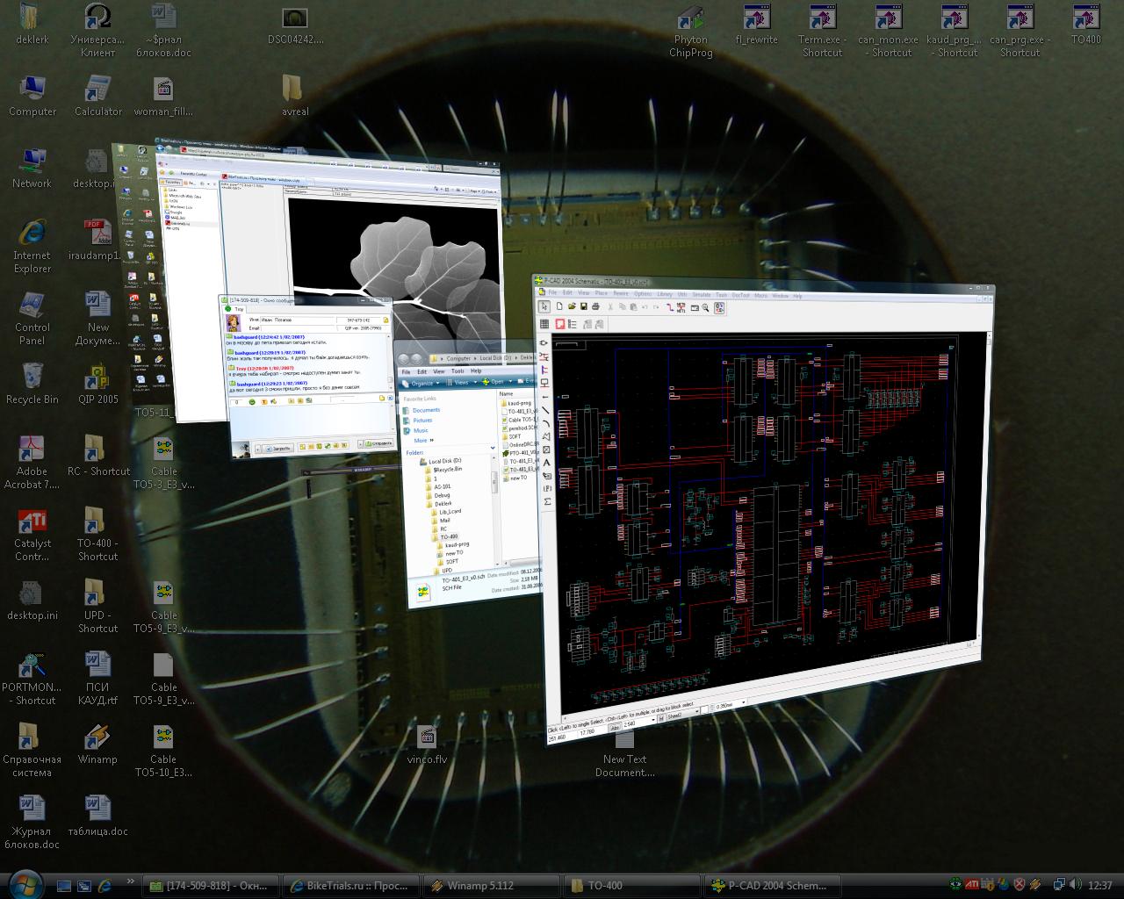1124x899 pixels.
Task: Open the Tools menu in Explorer
Action: [458, 371]
